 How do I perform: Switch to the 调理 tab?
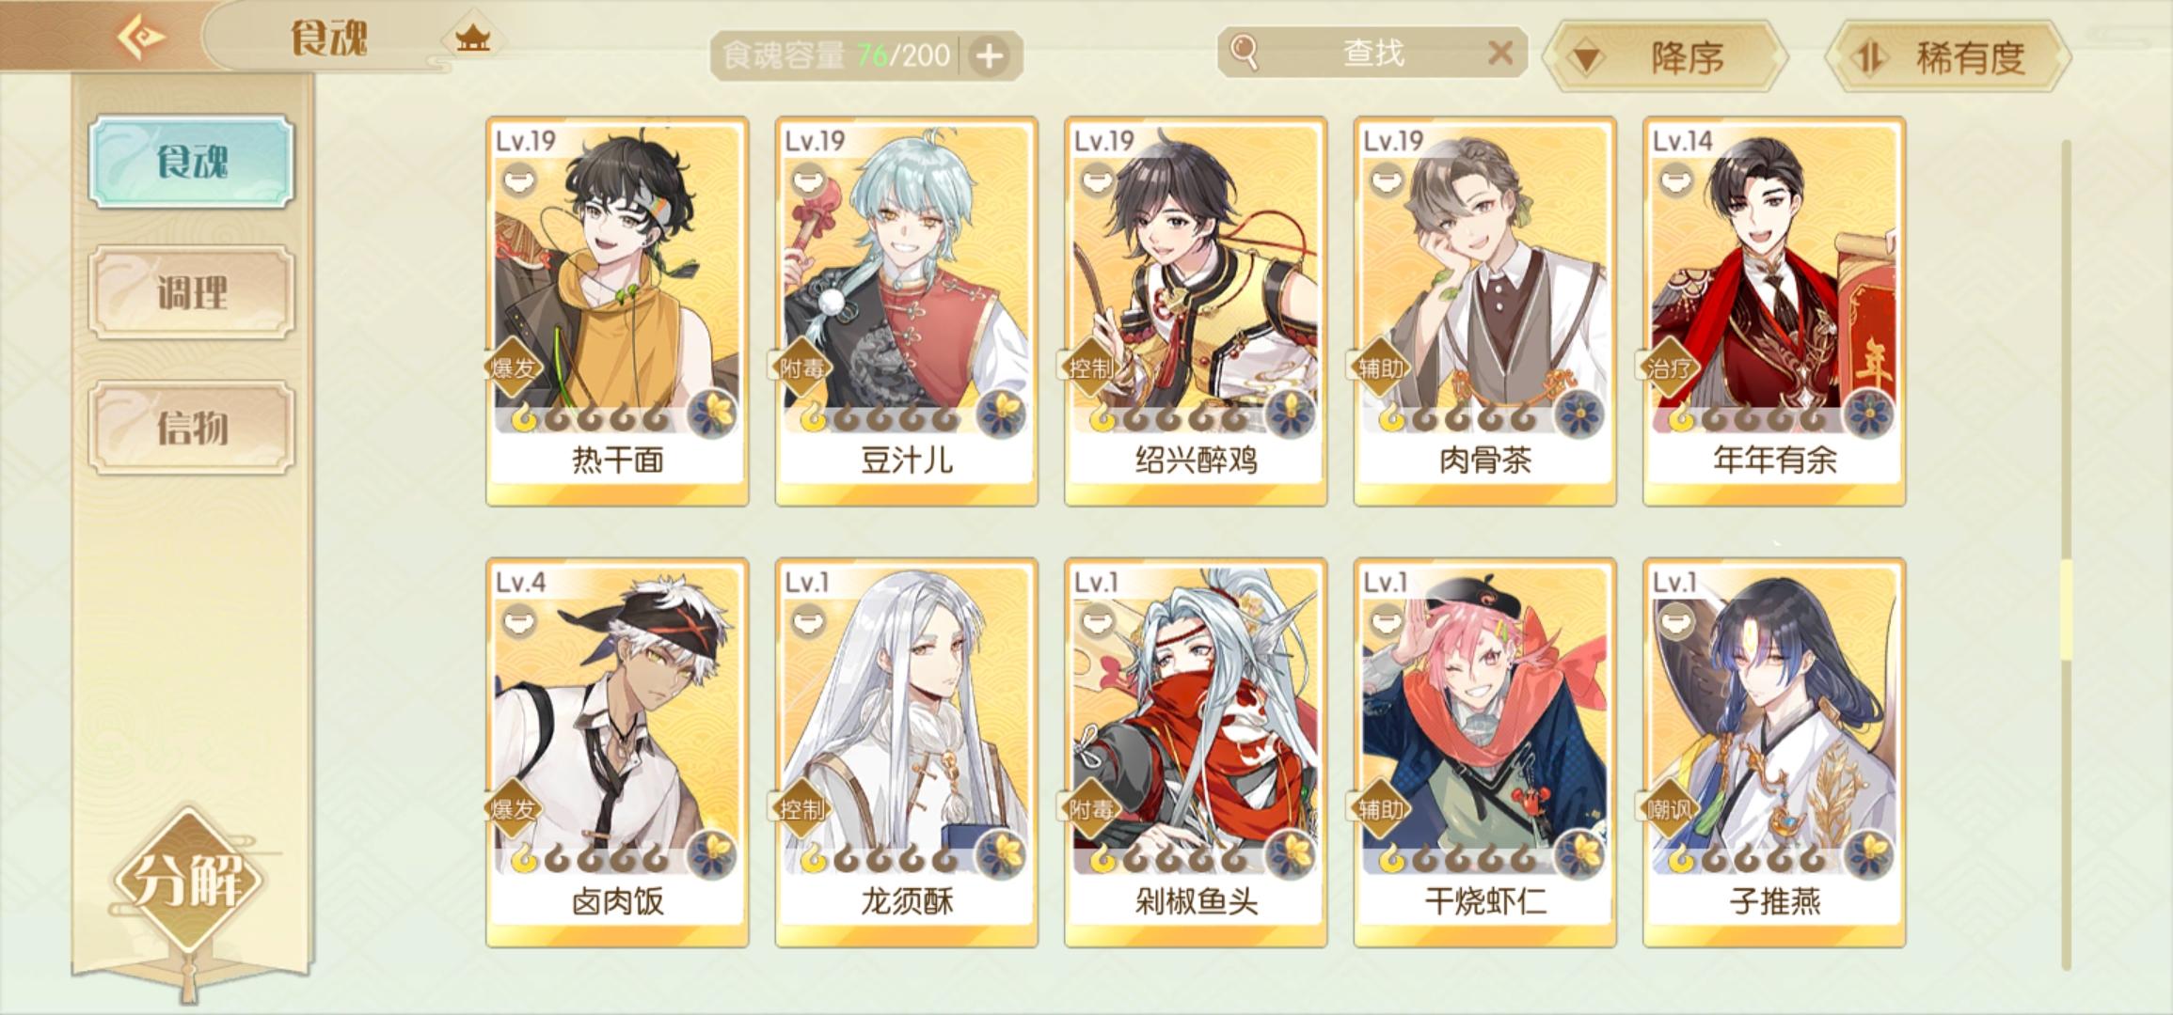(192, 292)
